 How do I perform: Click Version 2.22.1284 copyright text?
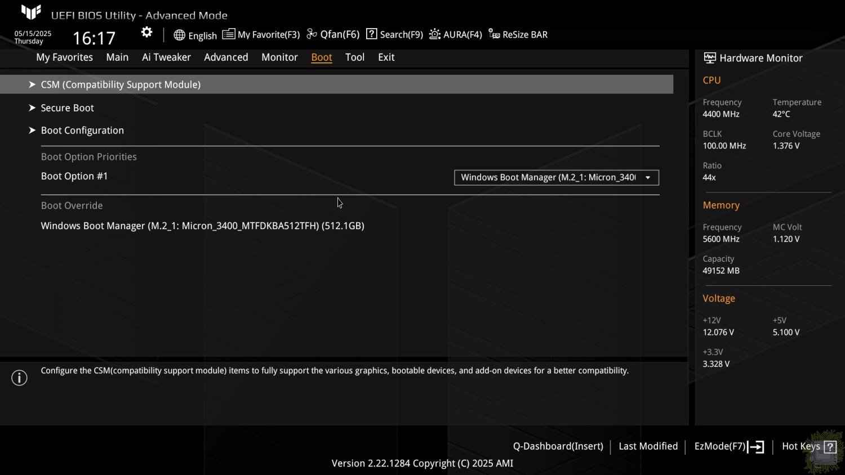click(422, 464)
